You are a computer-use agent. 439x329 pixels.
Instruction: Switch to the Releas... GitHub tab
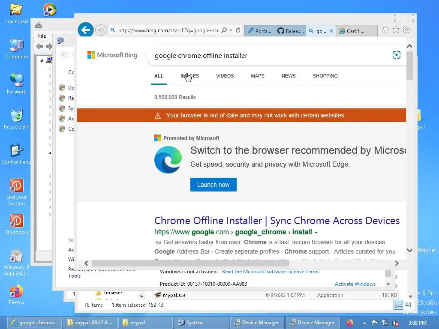point(290,31)
